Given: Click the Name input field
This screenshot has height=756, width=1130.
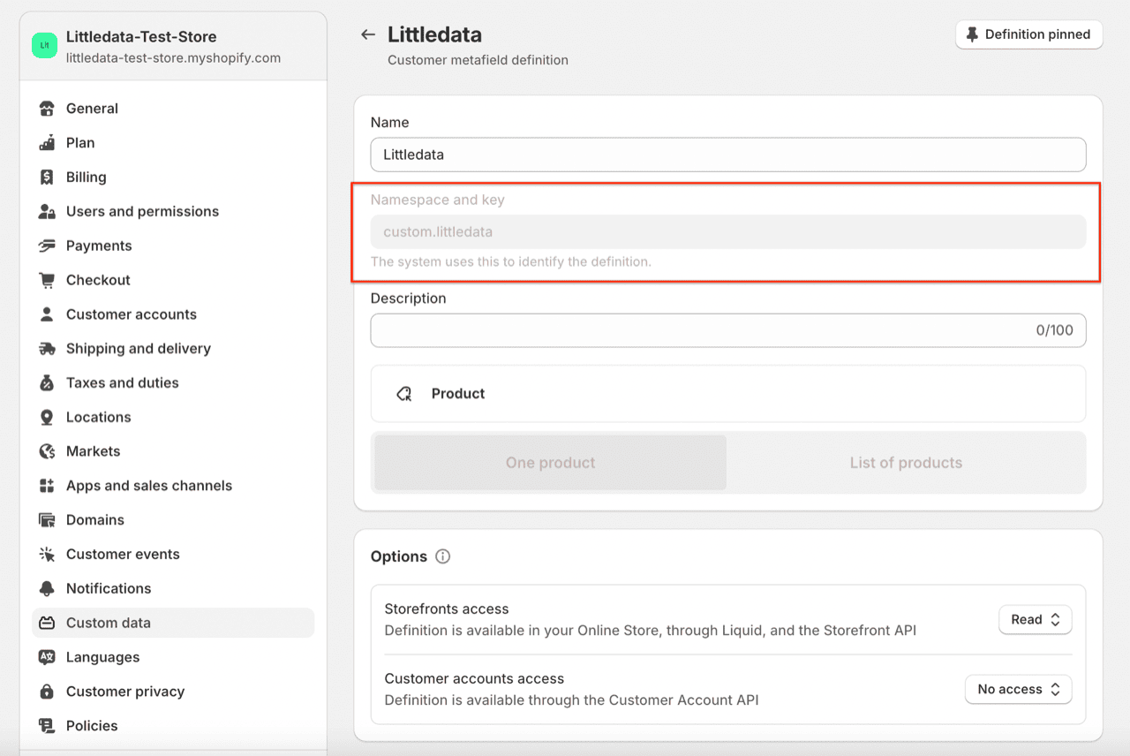Looking at the screenshot, I should (x=728, y=155).
